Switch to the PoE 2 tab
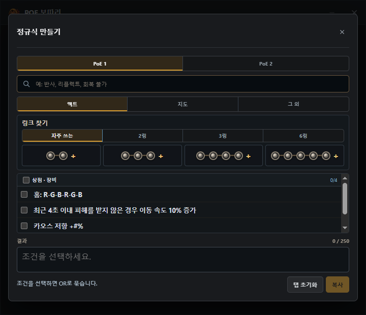The width and height of the screenshot is (366, 315). [x=266, y=64]
